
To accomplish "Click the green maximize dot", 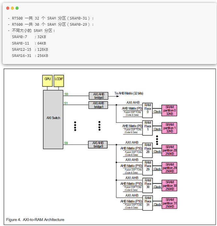I will (17, 8).
